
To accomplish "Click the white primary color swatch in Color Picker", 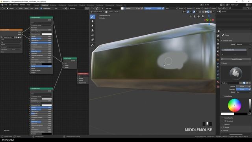I will point(228,114).
